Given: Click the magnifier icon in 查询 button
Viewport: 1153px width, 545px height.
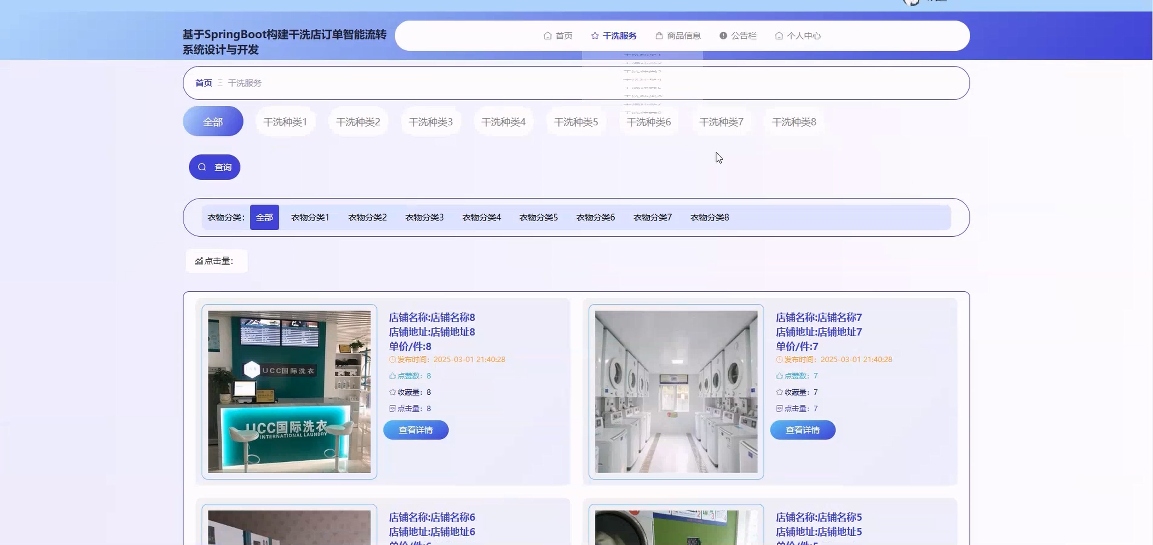Looking at the screenshot, I should [x=202, y=167].
